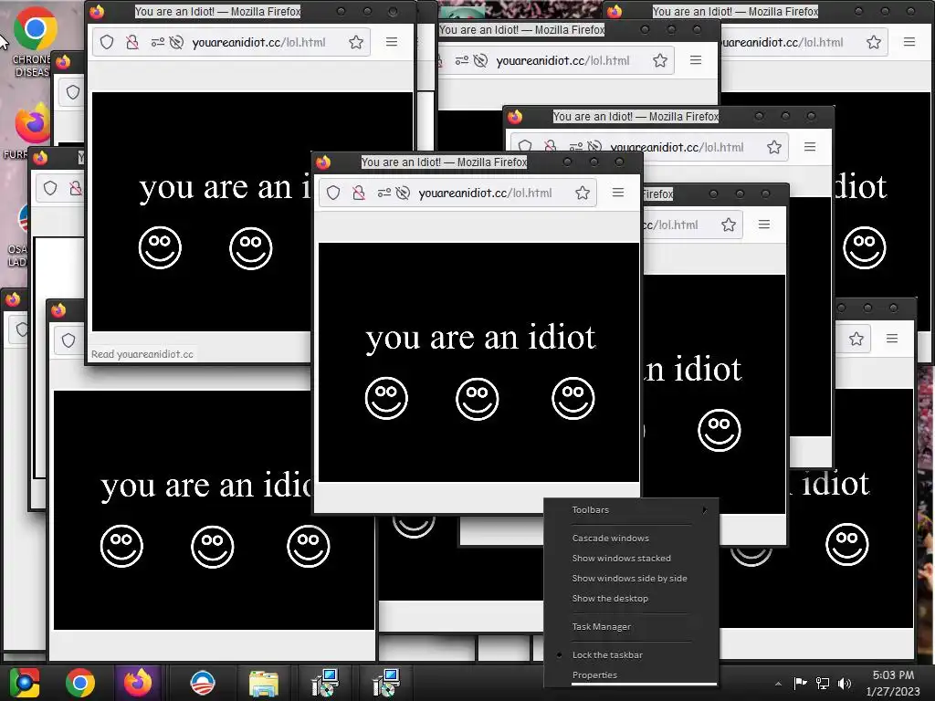Click bookmark star in Firefox window under top-center window
The height and width of the screenshot is (701, 935).
point(774,147)
